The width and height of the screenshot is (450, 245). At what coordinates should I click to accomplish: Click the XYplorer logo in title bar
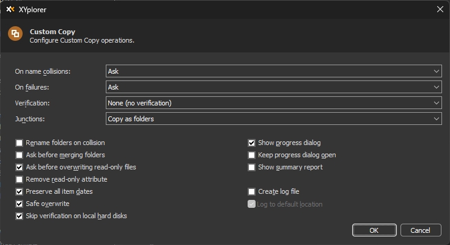10,9
